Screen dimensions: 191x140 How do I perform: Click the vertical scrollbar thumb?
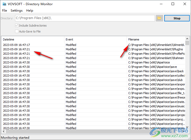coord(187,43)
